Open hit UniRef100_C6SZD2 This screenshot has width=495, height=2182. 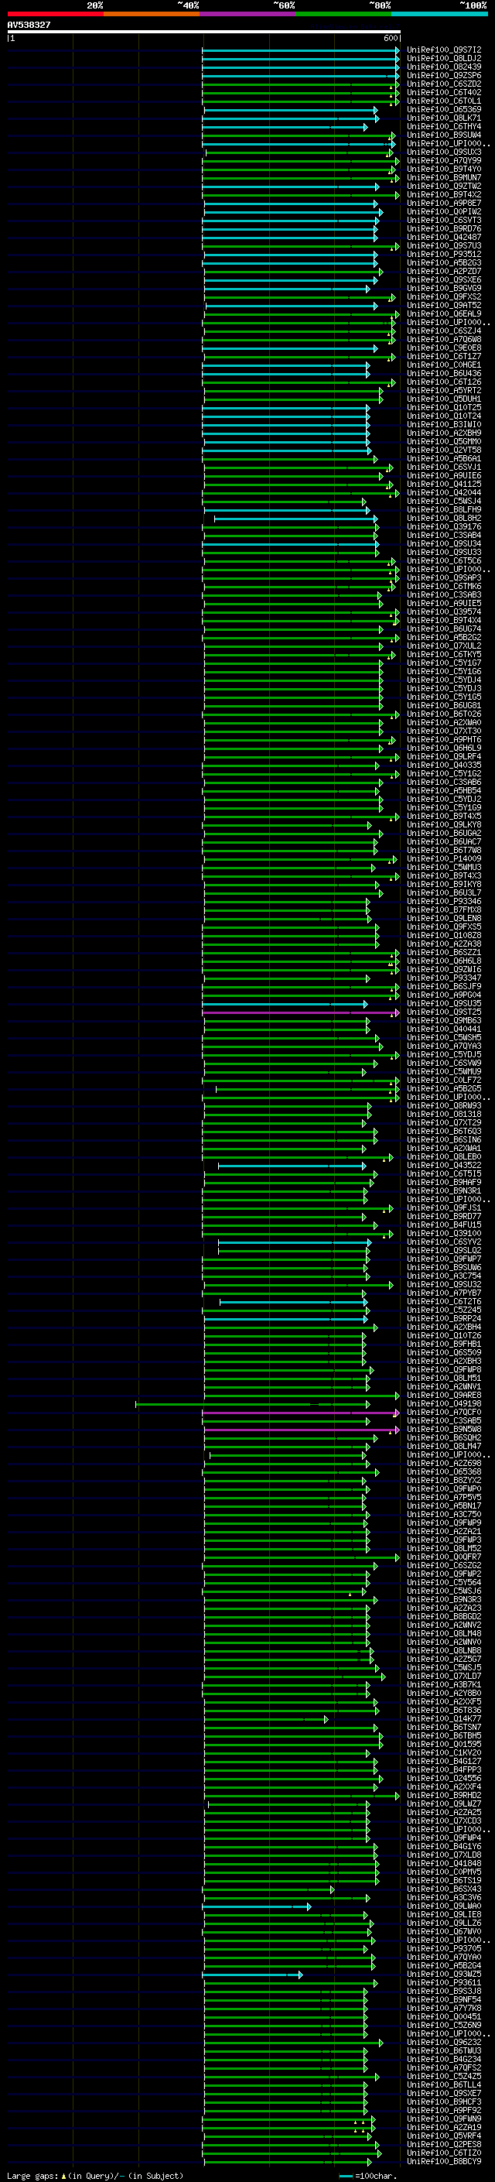coord(444,84)
